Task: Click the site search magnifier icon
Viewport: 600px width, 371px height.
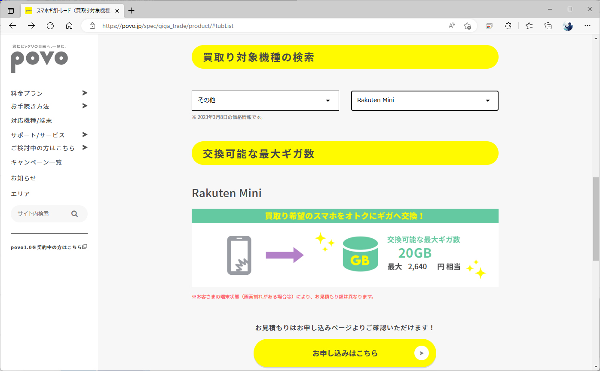Action: pos(74,214)
